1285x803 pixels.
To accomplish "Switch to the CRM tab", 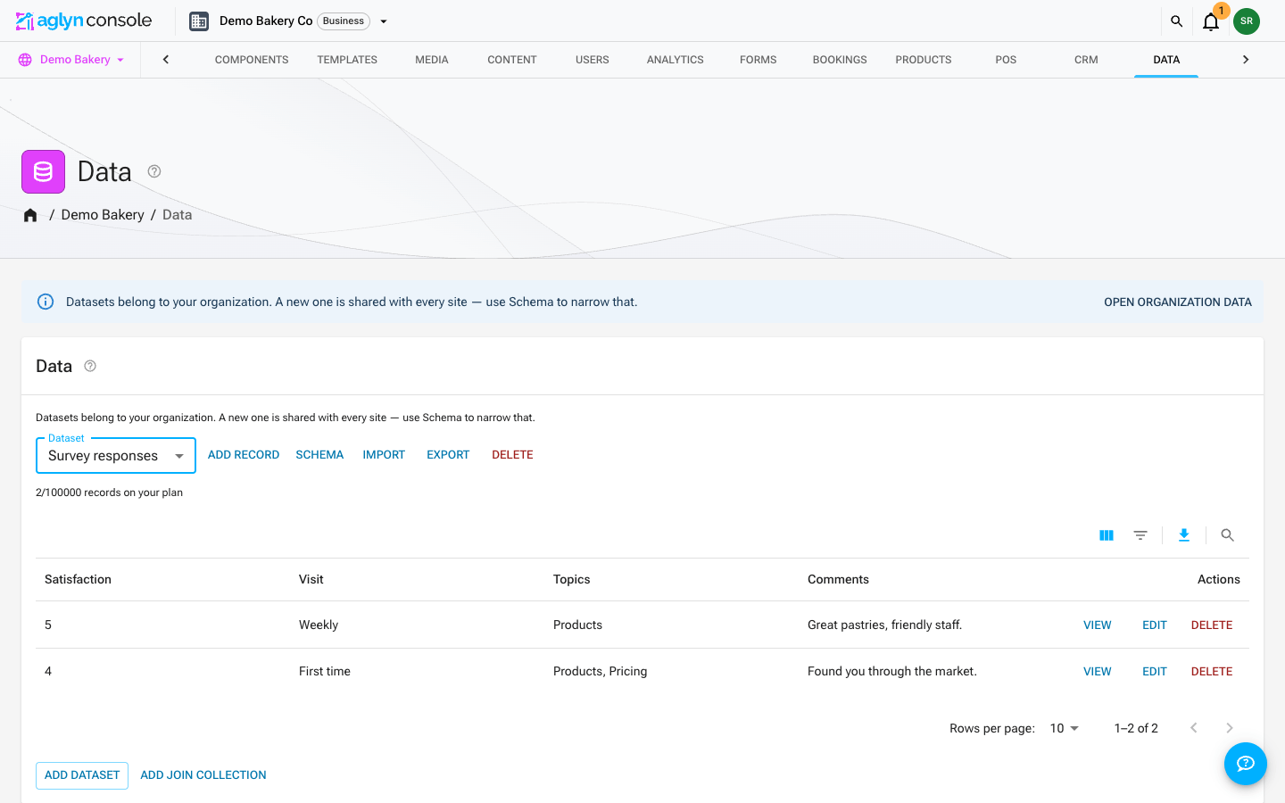I will [1086, 60].
